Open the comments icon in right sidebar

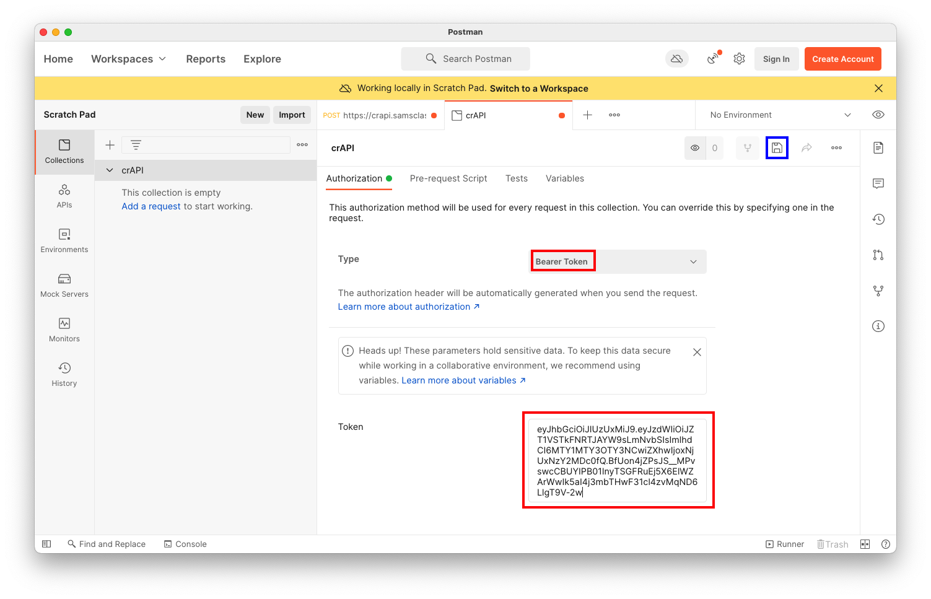[x=878, y=183]
